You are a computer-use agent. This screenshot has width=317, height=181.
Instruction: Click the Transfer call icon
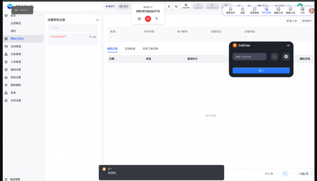[x=186, y=7]
